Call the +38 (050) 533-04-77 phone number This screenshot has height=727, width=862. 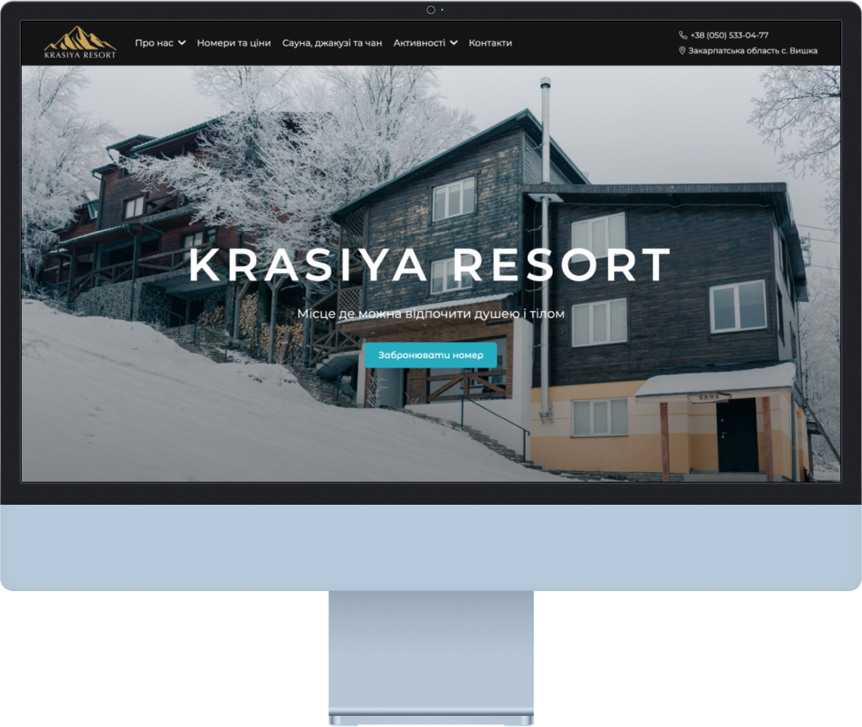point(729,35)
